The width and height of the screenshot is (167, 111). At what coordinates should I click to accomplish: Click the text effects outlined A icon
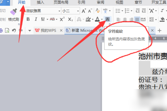click(x=79, y=19)
